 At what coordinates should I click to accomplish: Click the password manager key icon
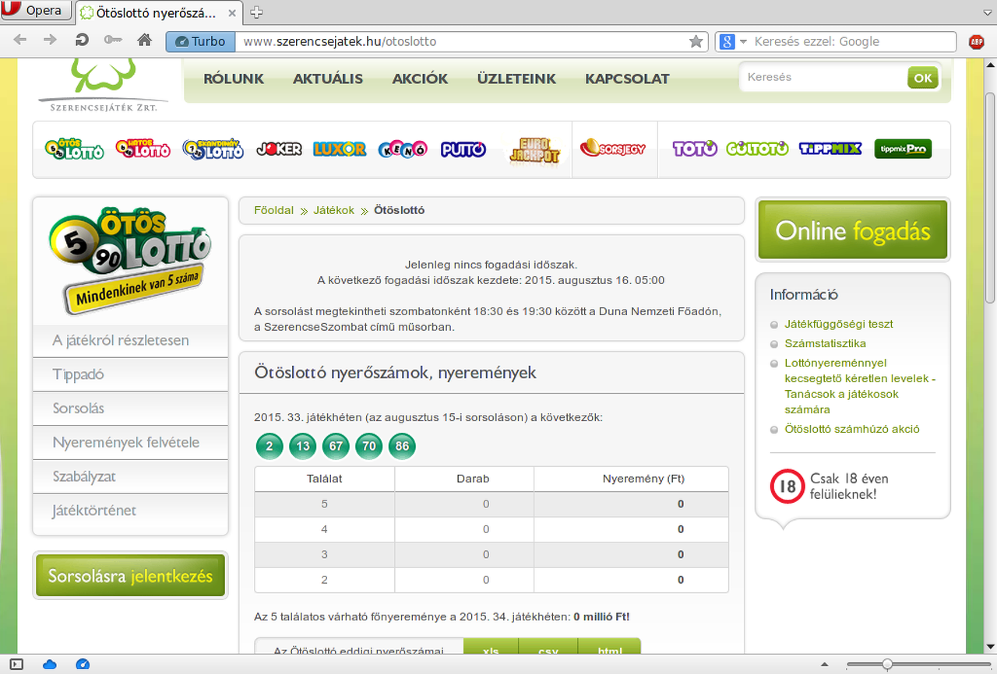(112, 40)
